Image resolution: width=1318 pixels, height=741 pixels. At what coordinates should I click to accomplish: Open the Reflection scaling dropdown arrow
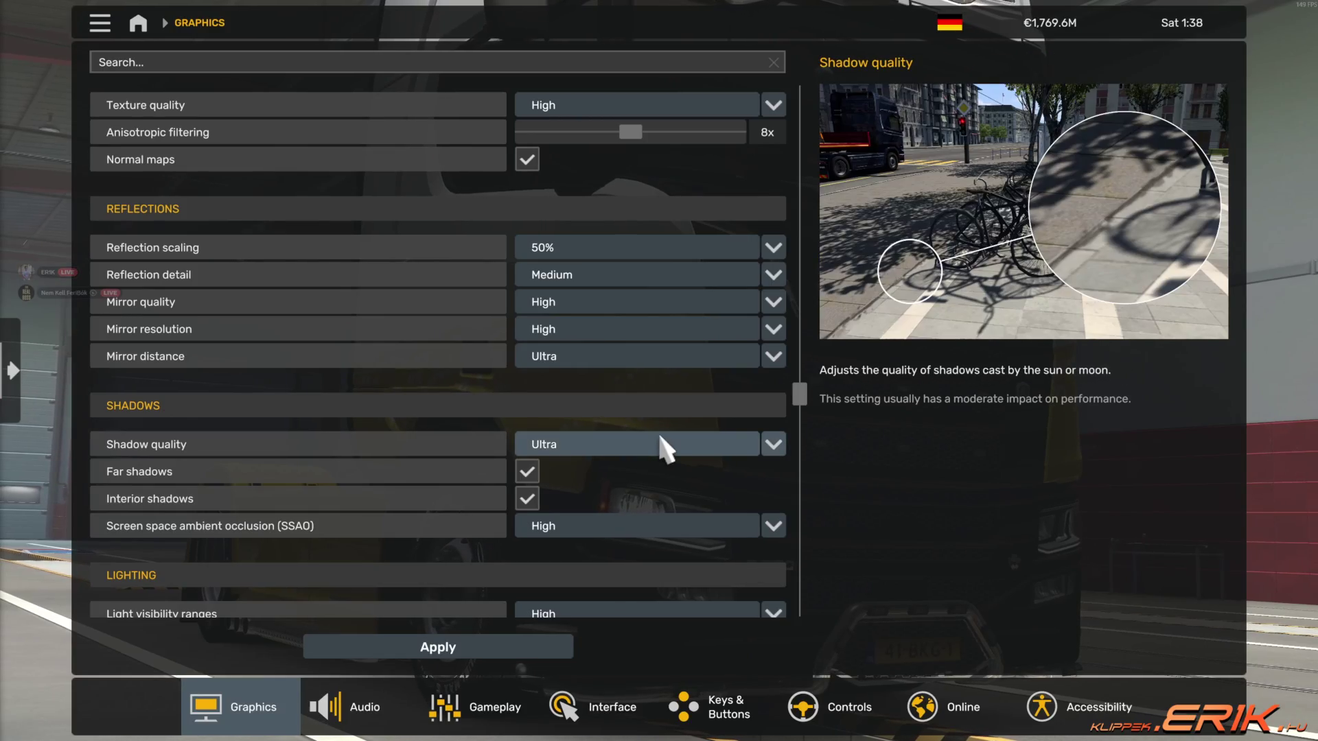[x=774, y=248]
